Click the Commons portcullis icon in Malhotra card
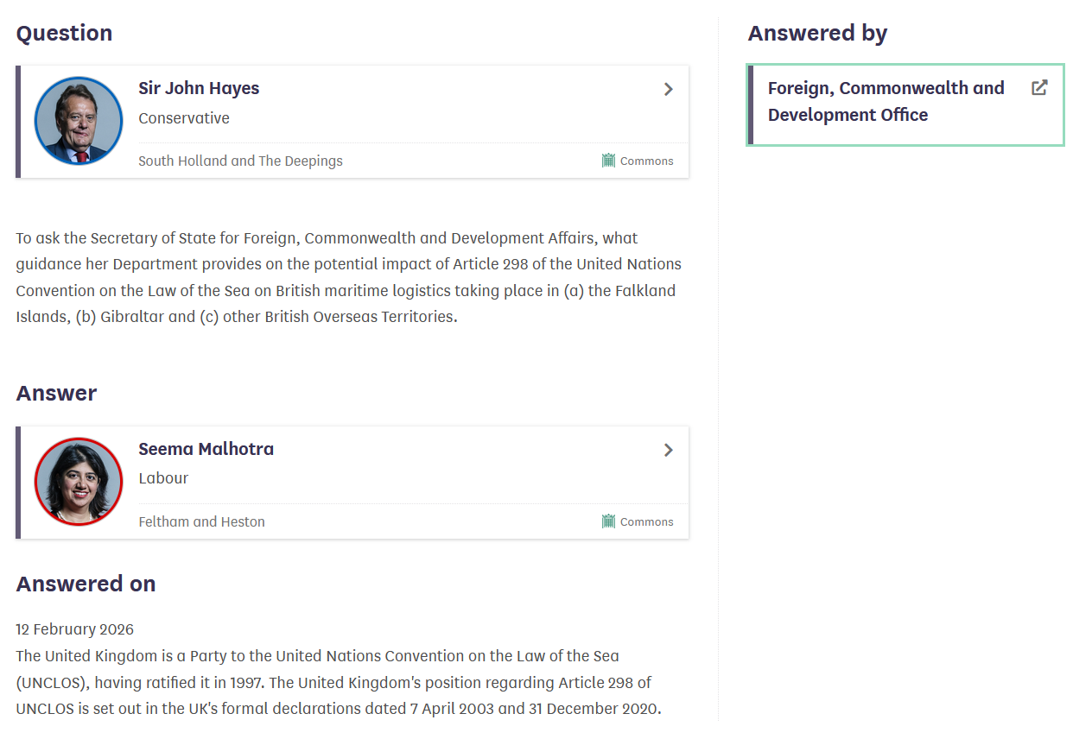 click(609, 521)
